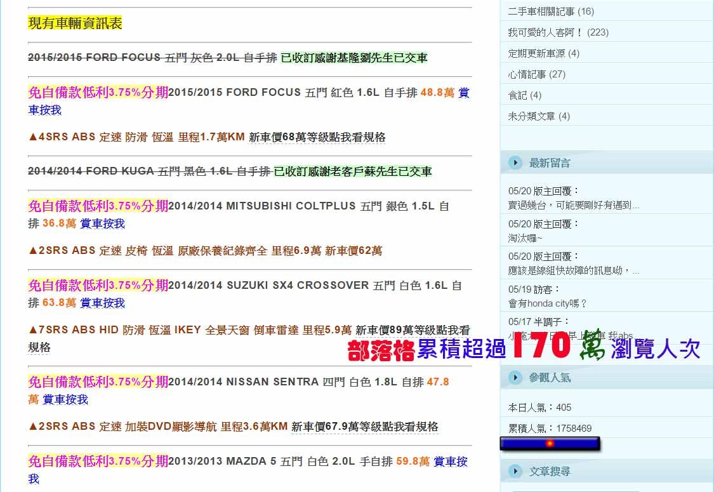Viewport: 714px width, 492px height.
Task: Click sold listing 2014/2014 FORD KUGA 黑色
Action: 149,172
